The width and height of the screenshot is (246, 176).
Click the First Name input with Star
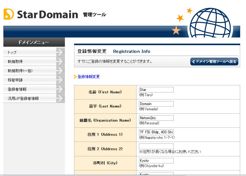(x=156, y=90)
